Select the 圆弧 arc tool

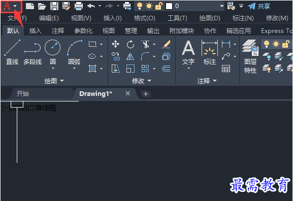click(74, 52)
